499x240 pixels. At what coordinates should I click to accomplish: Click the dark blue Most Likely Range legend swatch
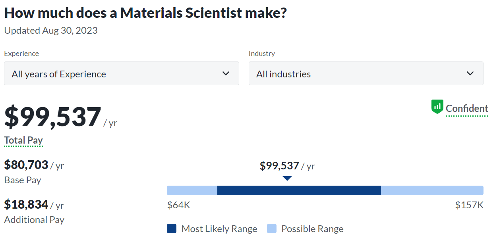pos(172,228)
